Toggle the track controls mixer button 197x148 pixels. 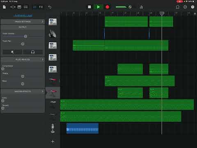click(x=35, y=7)
